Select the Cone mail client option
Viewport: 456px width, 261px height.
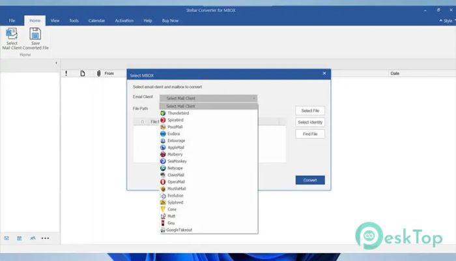[208, 209]
